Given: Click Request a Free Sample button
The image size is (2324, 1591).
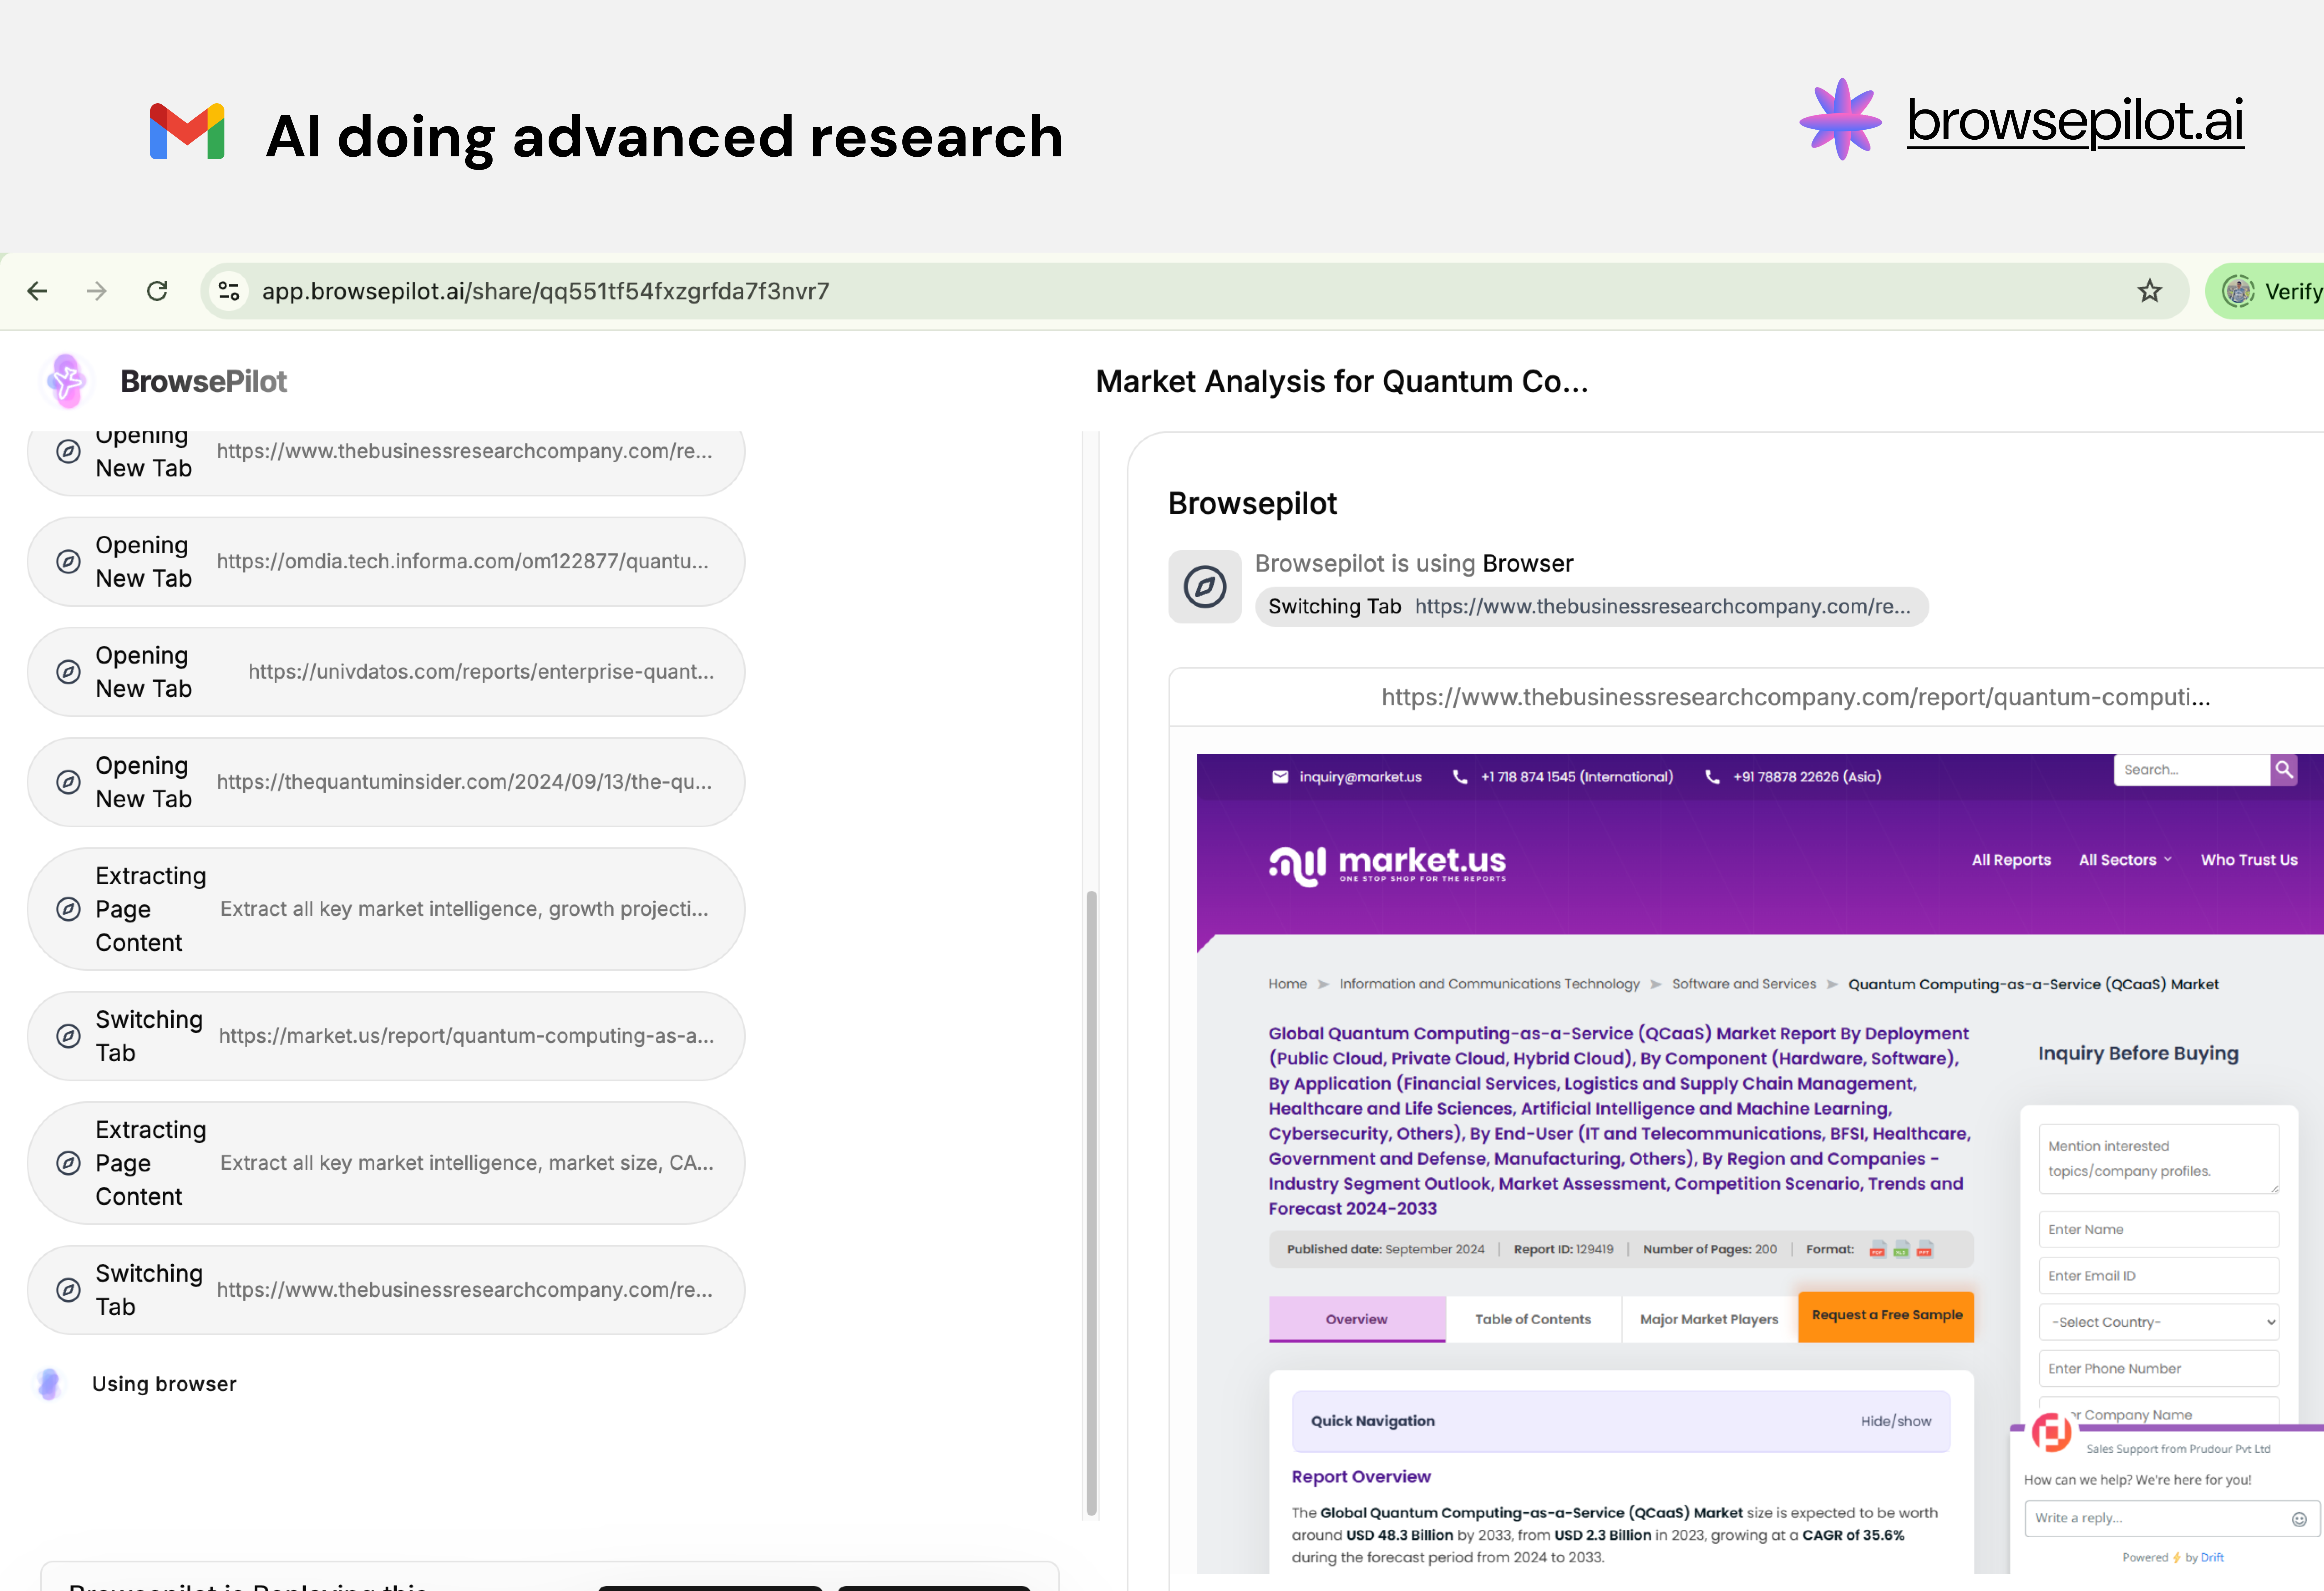Looking at the screenshot, I should point(1886,1316).
